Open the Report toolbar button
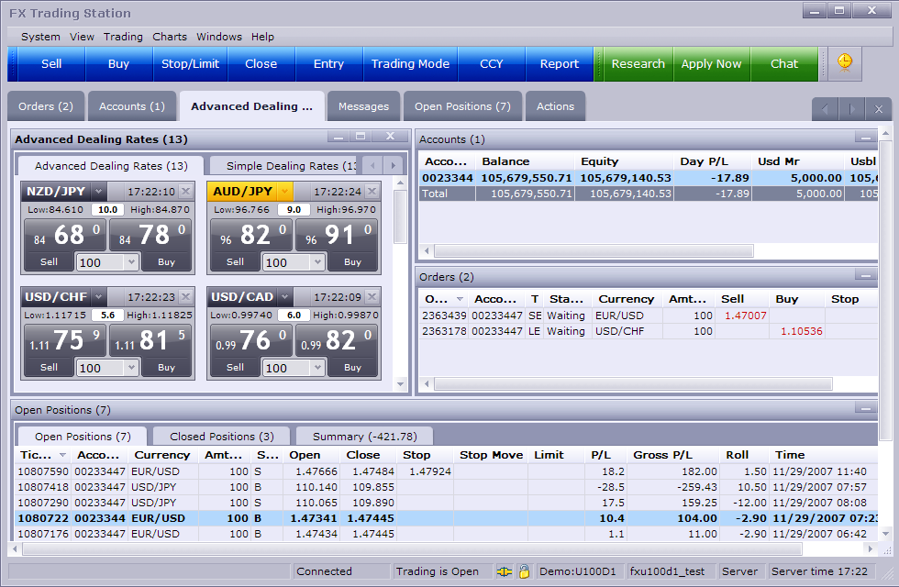Image resolution: width=899 pixels, height=587 pixels. [x=560, y=63]
